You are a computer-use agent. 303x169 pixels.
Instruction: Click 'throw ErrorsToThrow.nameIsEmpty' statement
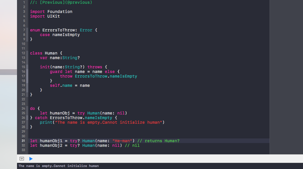coord(99,76)
